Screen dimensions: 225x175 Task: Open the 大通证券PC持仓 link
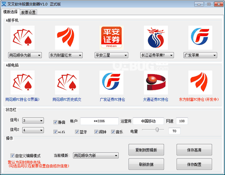156,99
